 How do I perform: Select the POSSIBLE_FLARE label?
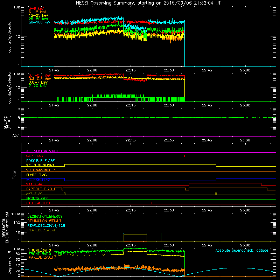click(40, 161)
